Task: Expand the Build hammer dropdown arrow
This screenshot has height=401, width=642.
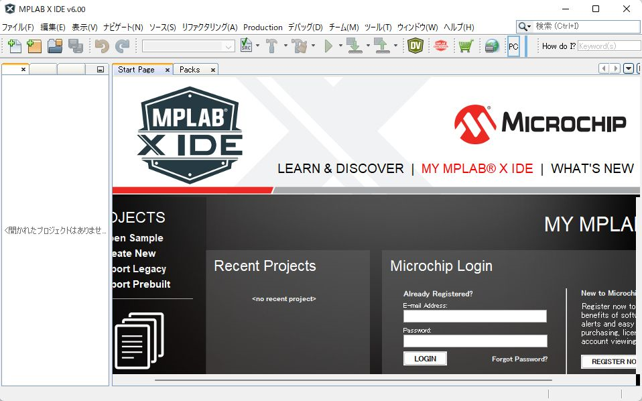Action: point(285,46)
